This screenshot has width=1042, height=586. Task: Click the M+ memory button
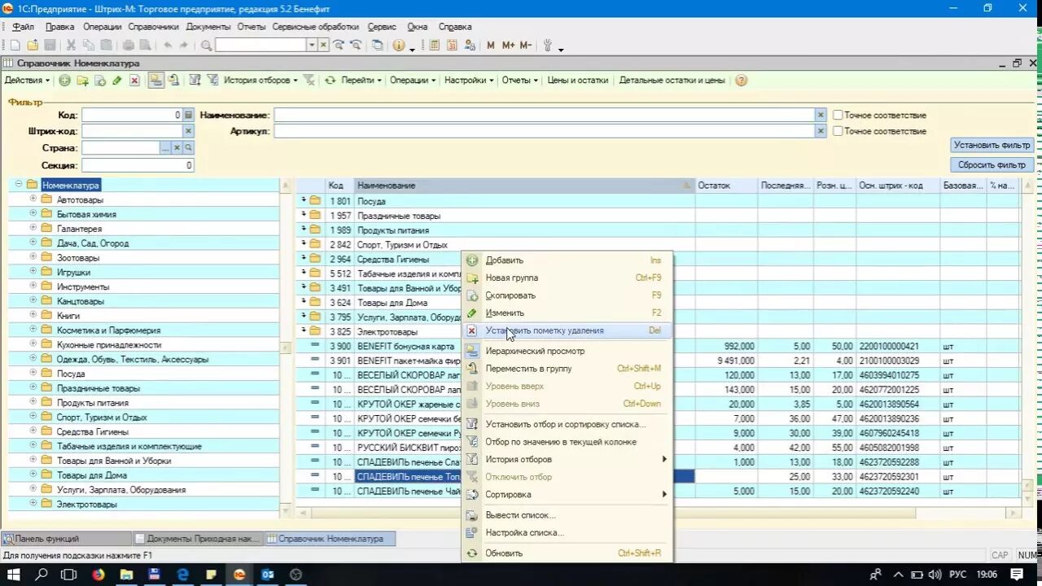[508, 46]
